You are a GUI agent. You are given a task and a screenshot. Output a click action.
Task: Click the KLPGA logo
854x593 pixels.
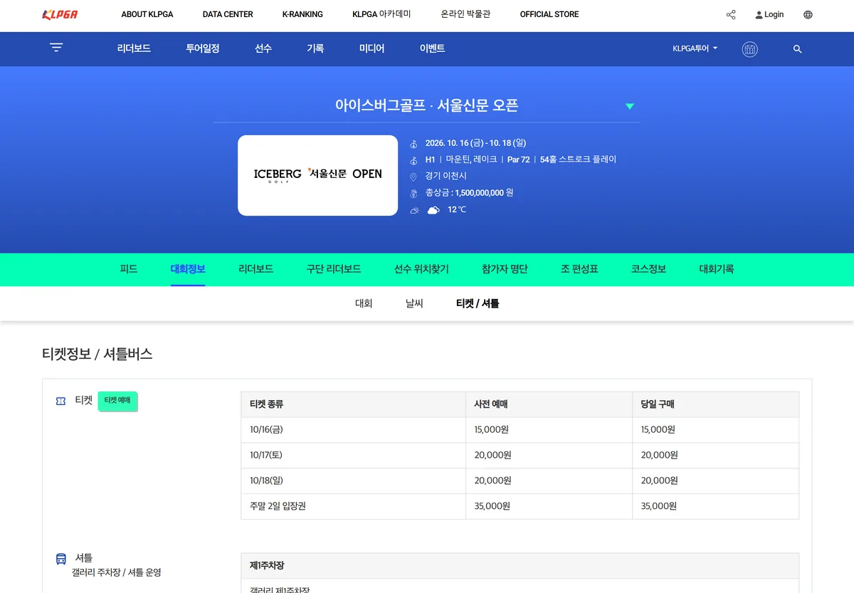tap(60, 14)
